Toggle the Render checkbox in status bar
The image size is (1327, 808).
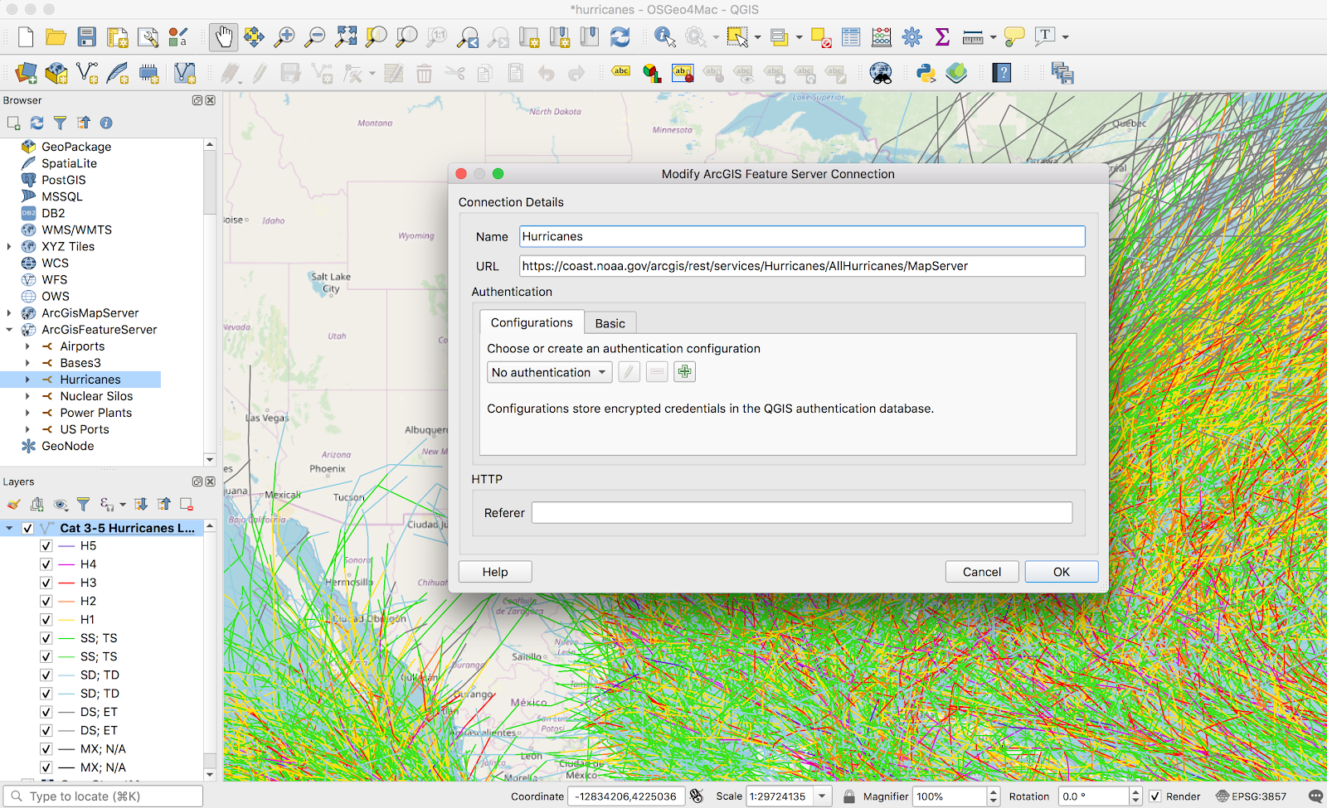1154,796
